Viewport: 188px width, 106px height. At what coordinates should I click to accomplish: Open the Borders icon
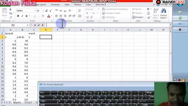pos(35,16)
